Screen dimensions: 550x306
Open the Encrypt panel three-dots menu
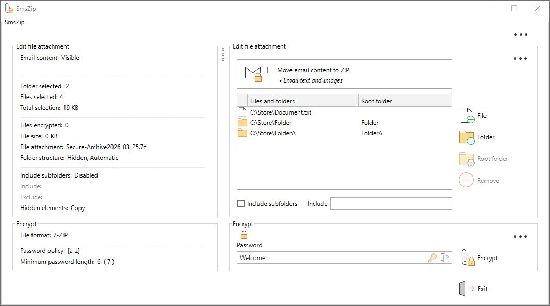tap(521, 237)
